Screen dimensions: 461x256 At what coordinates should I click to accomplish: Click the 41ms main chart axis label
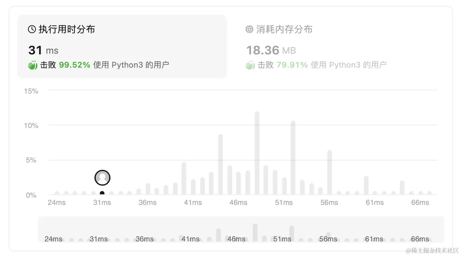[x=193, y=202]
